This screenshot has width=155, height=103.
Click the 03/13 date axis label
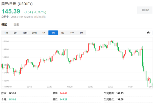pyautogui.click(x=29, y=87)
